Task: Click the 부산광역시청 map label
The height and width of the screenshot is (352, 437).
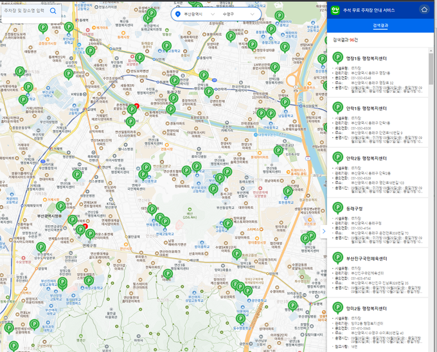Action: 49,216
